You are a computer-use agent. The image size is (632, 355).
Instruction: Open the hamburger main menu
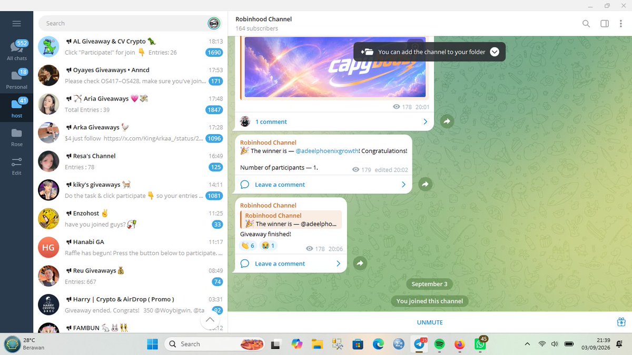(x=16, y=24)
